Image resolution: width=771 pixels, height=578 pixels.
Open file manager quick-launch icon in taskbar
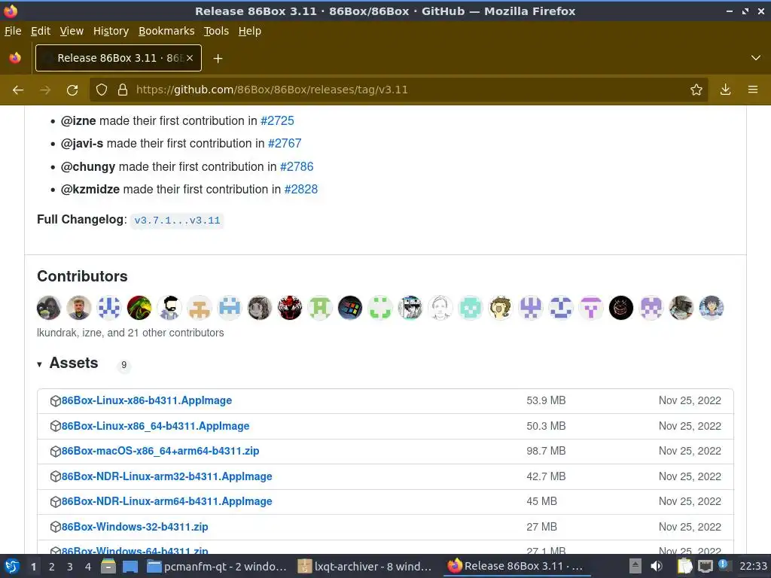point(108,567)
